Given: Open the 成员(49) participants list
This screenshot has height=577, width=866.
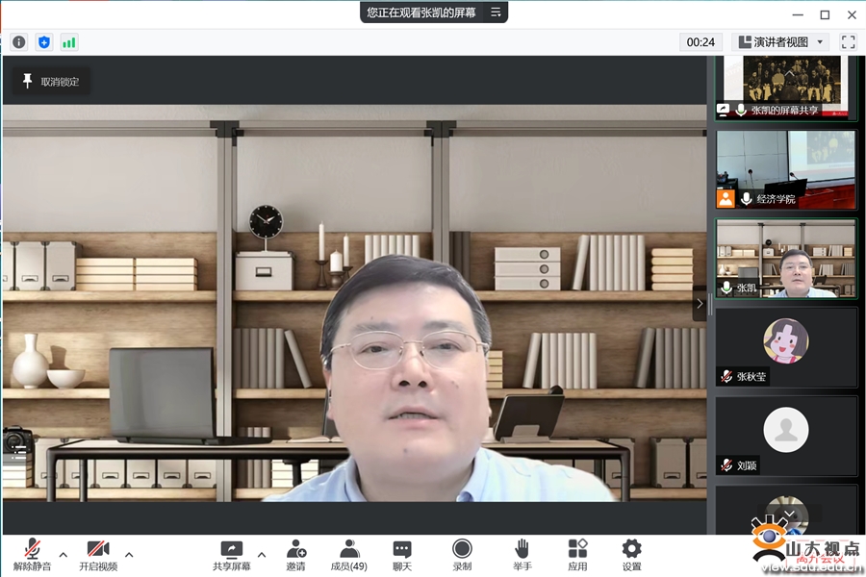Looking at the screenshot, I should [348, 554].
